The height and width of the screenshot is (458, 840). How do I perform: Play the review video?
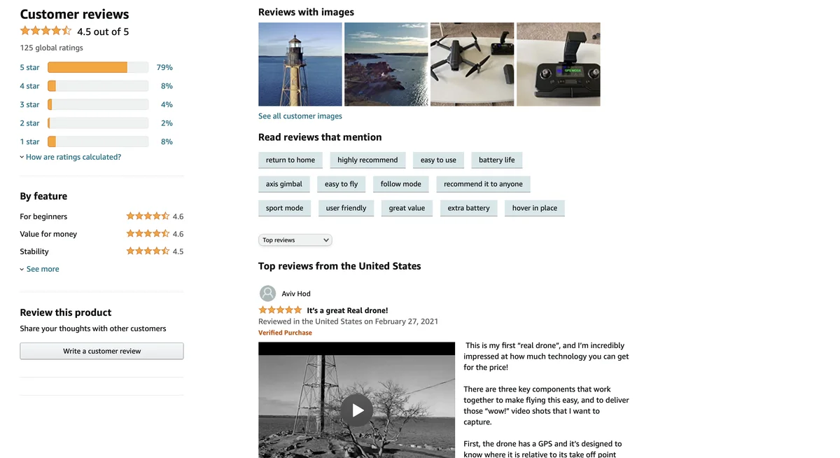357,410
